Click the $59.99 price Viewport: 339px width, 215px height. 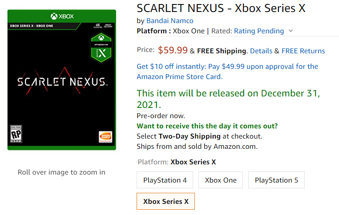pyautogui.click(x=173, y=50)
